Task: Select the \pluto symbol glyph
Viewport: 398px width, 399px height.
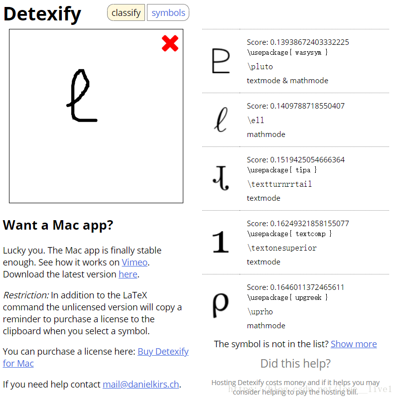Action: (220, 61)
